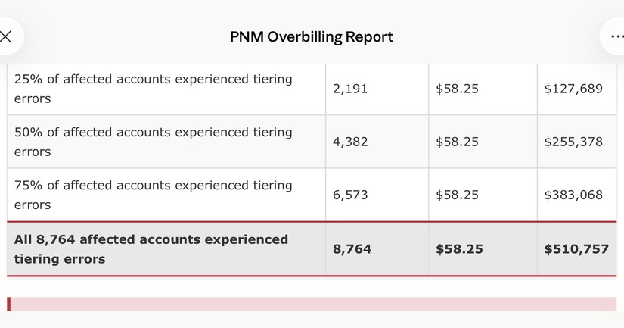Click the $58.25 cell in the 25% row
The width and height of the screenshot is (624, 328).
point(457,89)
